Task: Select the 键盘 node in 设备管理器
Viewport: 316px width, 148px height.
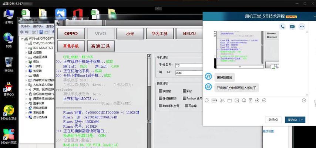Action: (36, 75)
